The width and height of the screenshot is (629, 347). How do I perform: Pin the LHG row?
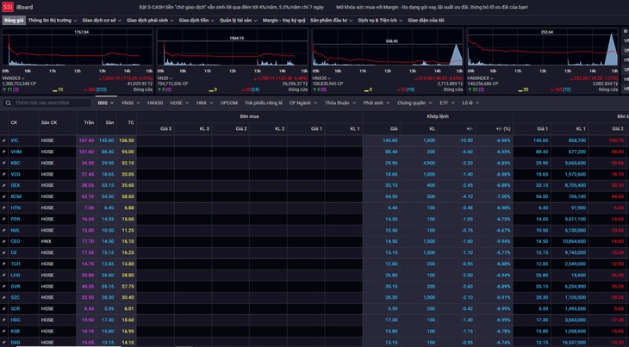point(4,276)
